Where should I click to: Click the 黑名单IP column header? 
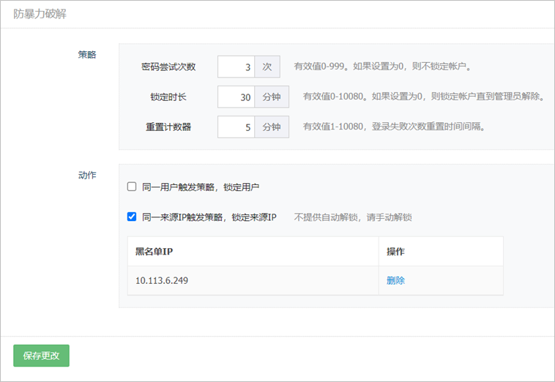coord(154,251)
